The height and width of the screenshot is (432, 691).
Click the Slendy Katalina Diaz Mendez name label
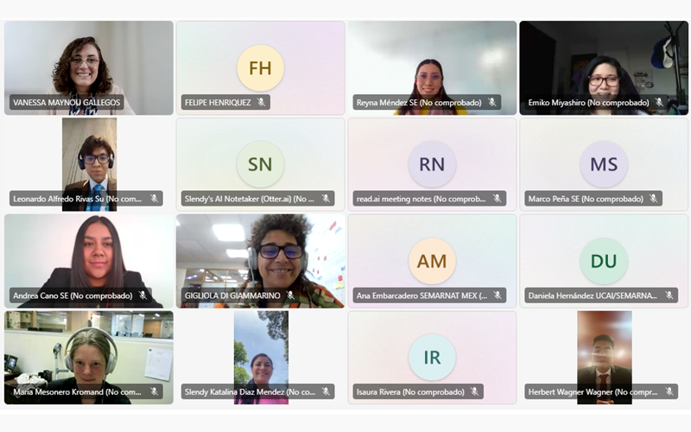point(250,391)
